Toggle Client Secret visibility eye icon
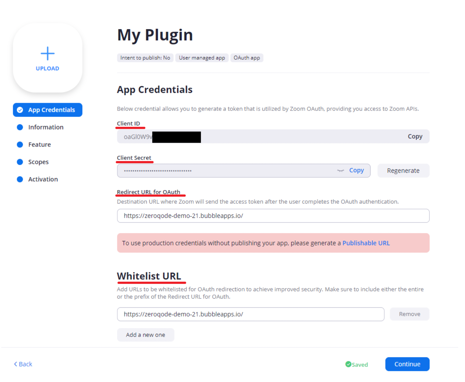465x382 pixels. [x=340, y=171]
